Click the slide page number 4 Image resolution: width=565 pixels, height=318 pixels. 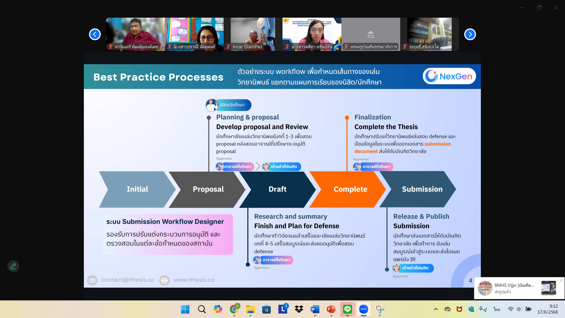[471, 281]
